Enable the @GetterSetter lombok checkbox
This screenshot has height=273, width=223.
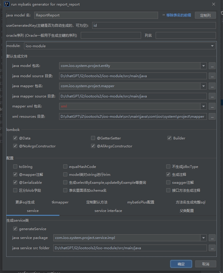(93, 138)
